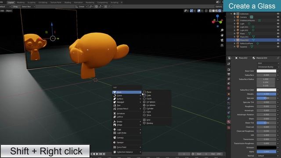Viewport: 281px width, 158px height.
Task: Open the Texture properties tab
Action: [x=229, y=128]
